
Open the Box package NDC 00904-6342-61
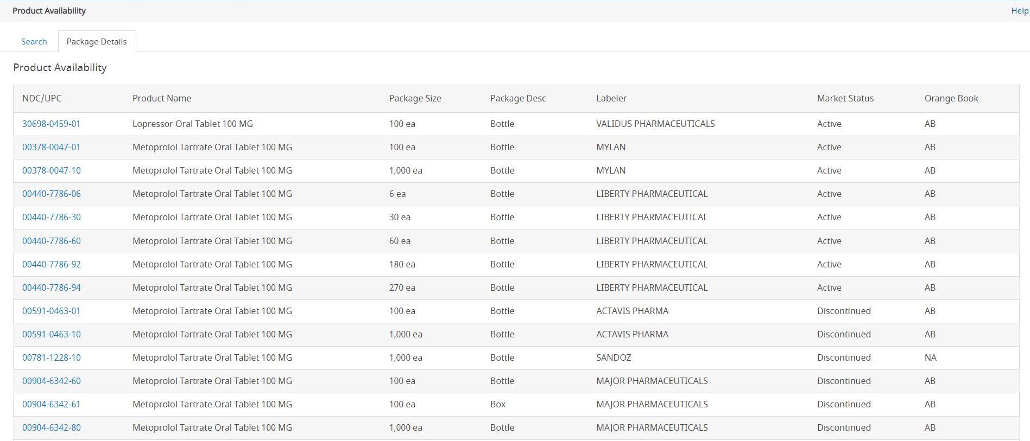coord(51,404)
